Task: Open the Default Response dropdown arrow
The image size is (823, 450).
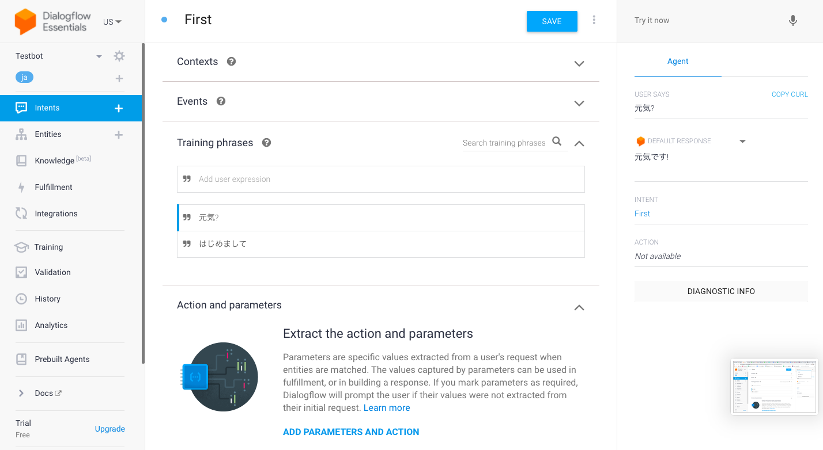Action: click(742, 140)
